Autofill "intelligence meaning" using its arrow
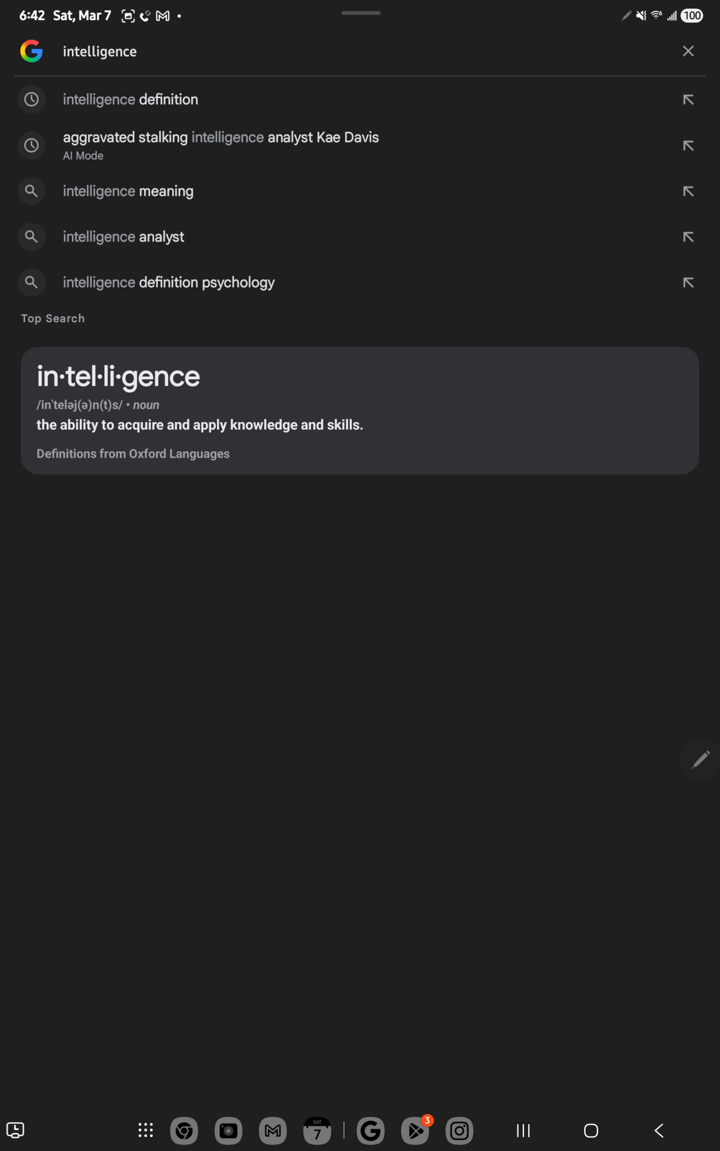This screenshot has width=720, height=1151. (688, 191)
